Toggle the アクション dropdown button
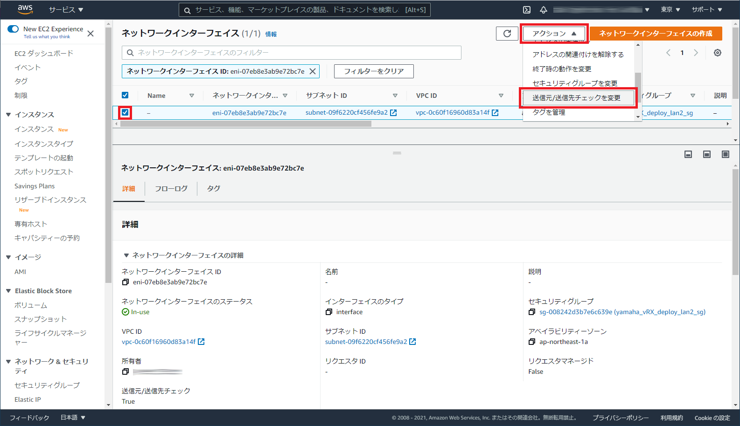The width and height of the screenshot is (740, 426). [x=554, y=34]
